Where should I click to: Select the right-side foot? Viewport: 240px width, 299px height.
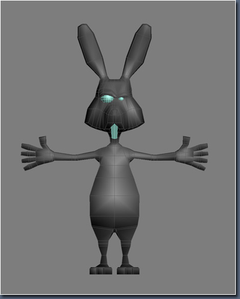(x=128, y=270)
